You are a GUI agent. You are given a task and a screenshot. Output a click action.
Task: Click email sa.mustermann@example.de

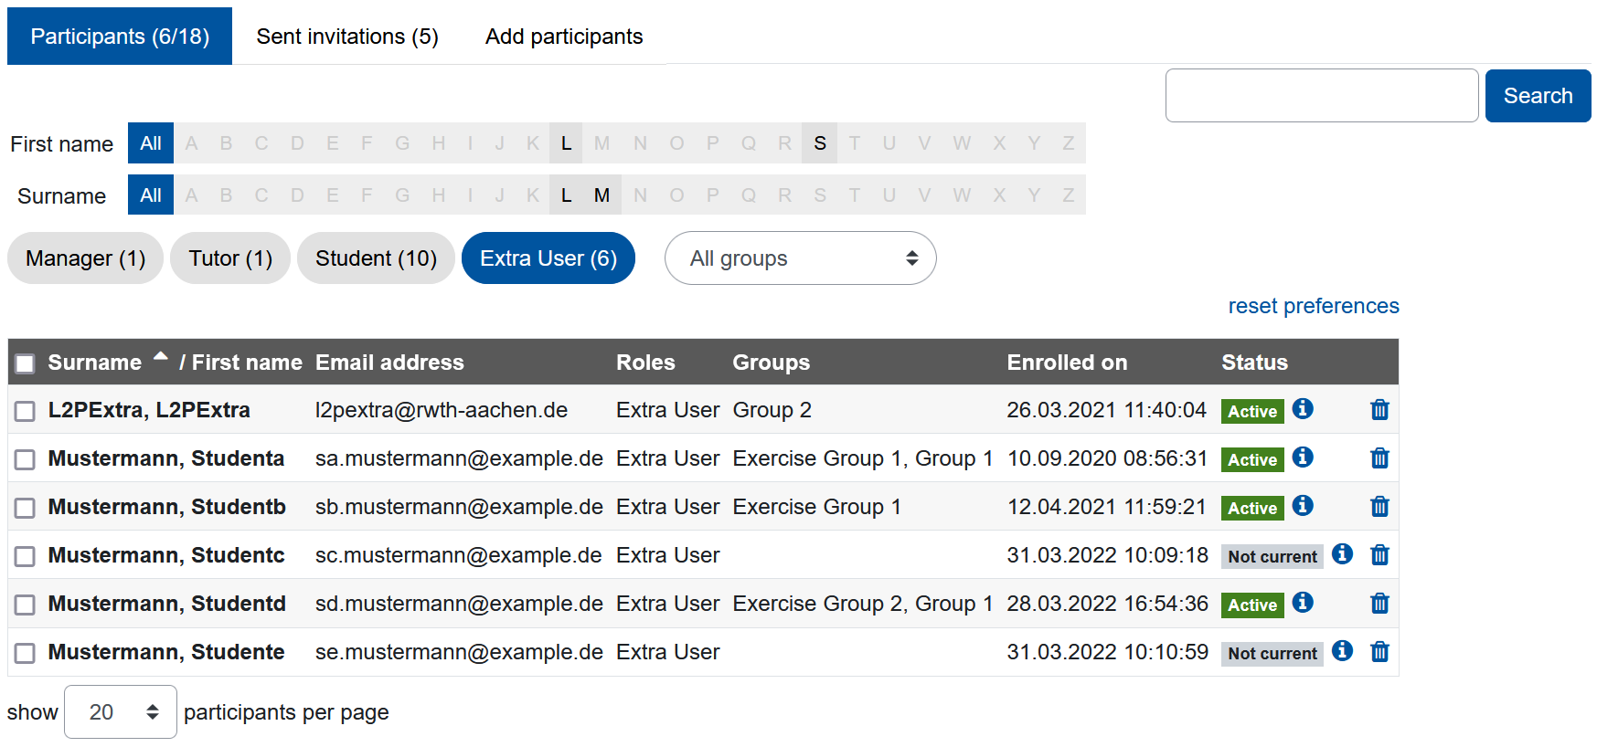(x=459, y=458)
